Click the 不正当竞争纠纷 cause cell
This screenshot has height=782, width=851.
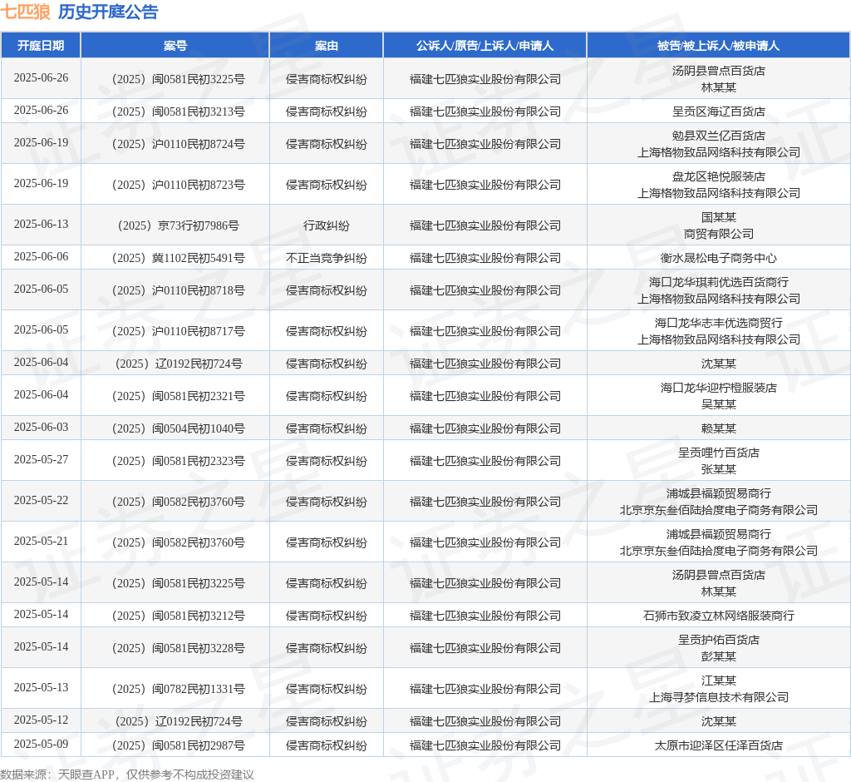click(326, 258)
